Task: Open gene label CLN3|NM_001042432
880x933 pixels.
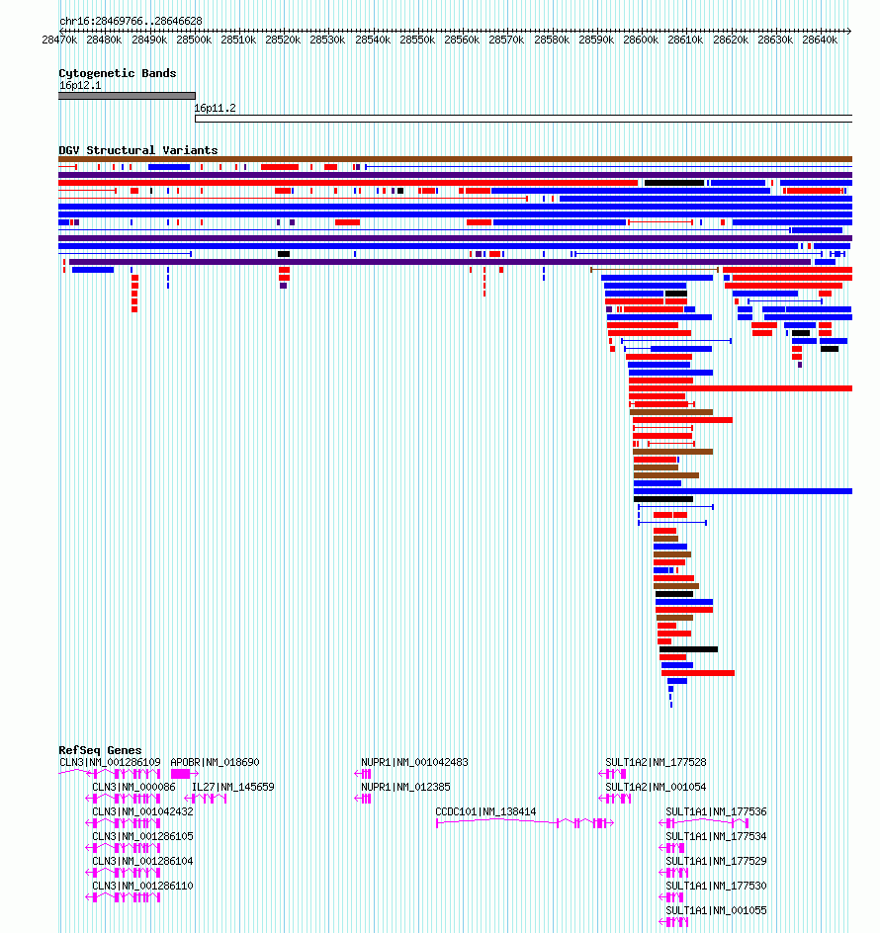Action: pos(143,811)
